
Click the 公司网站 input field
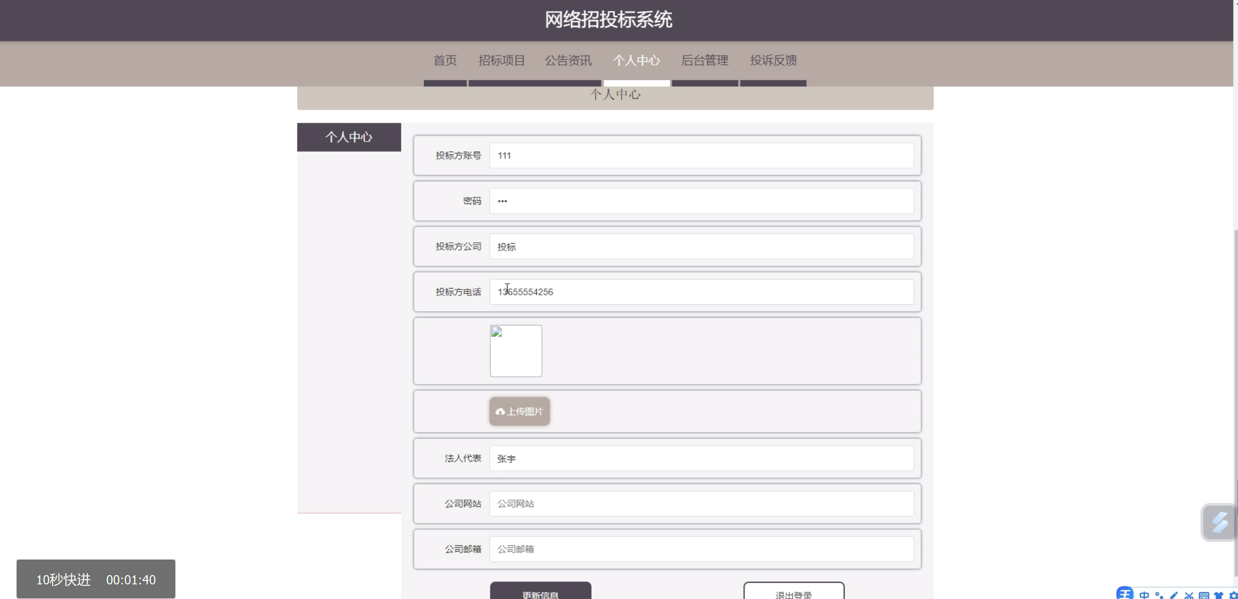click(x=701, y=503)
